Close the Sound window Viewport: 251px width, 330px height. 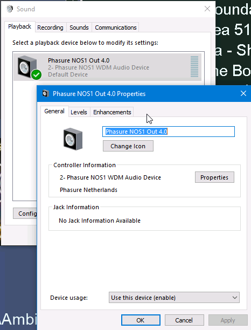point(207,9)
